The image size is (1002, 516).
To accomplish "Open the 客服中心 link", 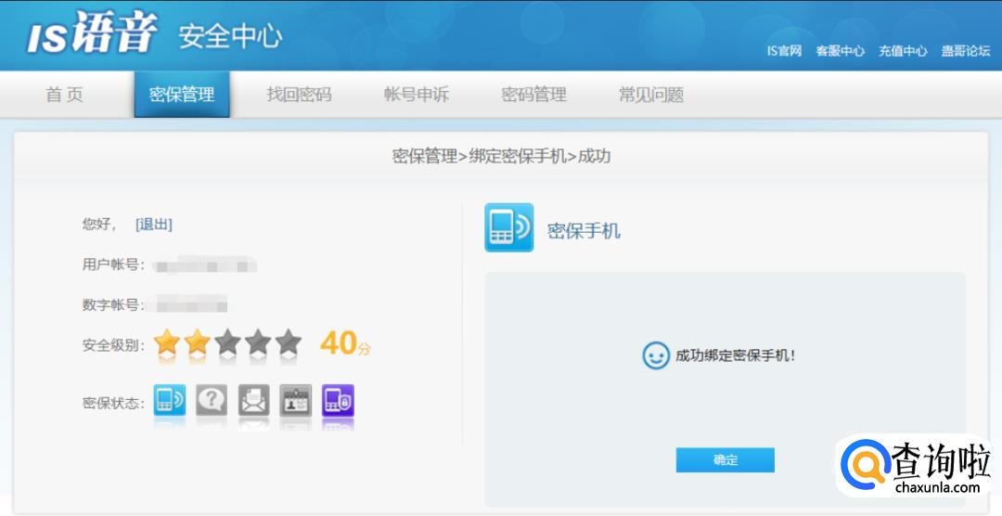I will point(841,51).
